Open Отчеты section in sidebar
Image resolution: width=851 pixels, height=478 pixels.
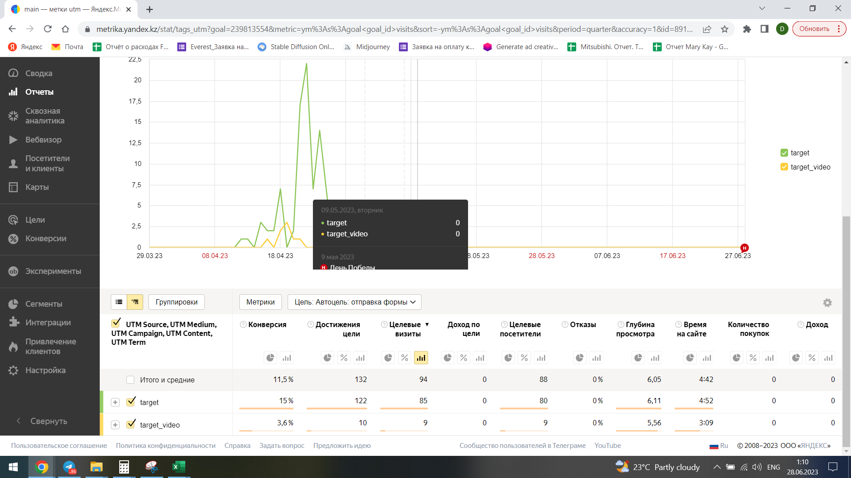pyautogui.click(x=39, y=92)
